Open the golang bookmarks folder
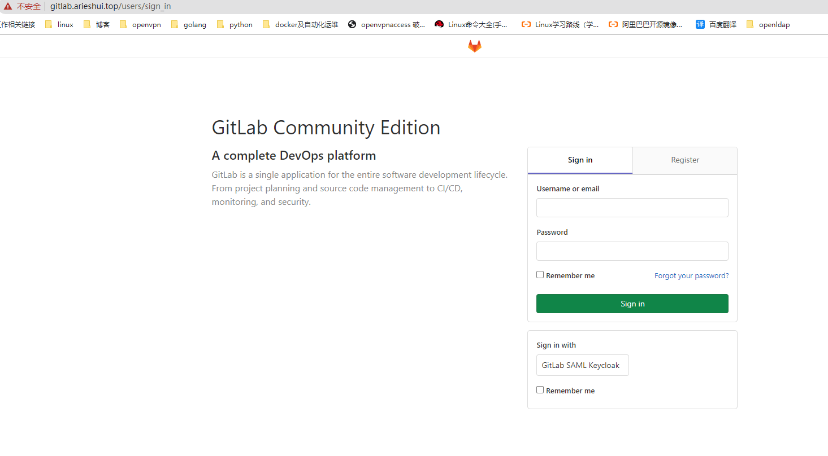The image size is (828, 456). coord(188,24)
